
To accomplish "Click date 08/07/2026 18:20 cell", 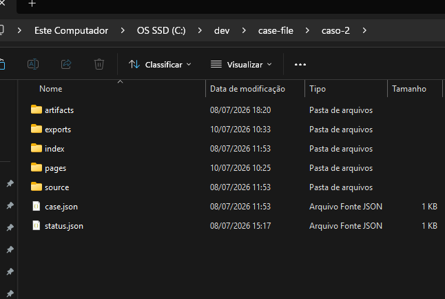I will click(x=240, y=110).
